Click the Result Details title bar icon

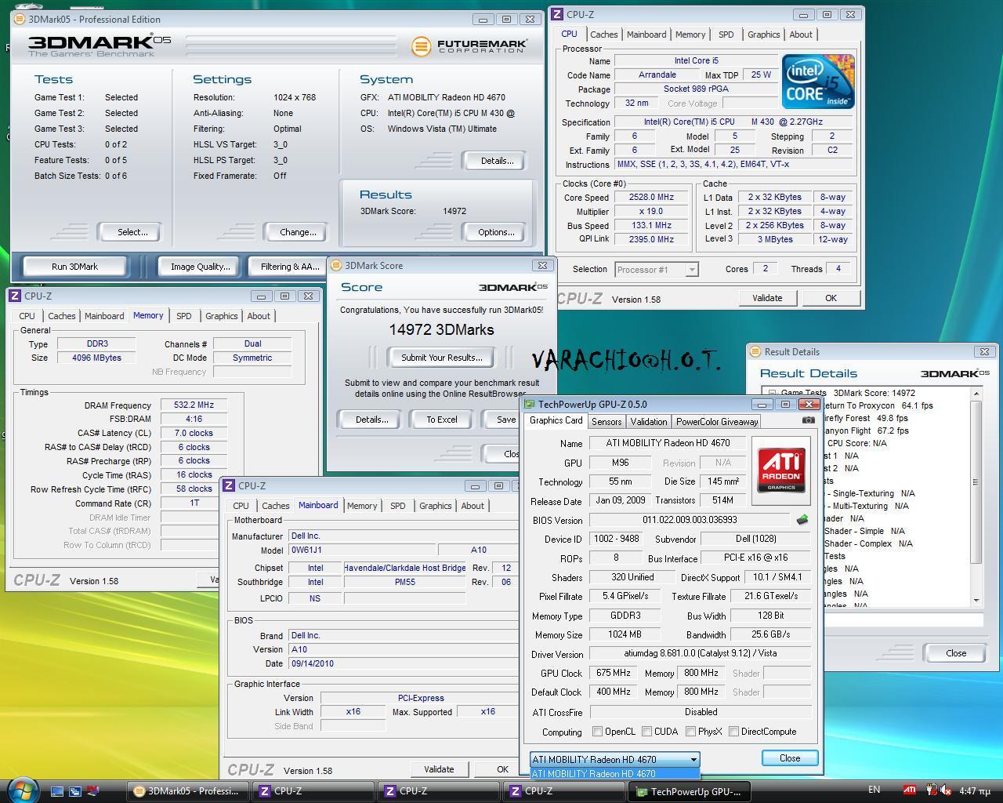point(756,352)
